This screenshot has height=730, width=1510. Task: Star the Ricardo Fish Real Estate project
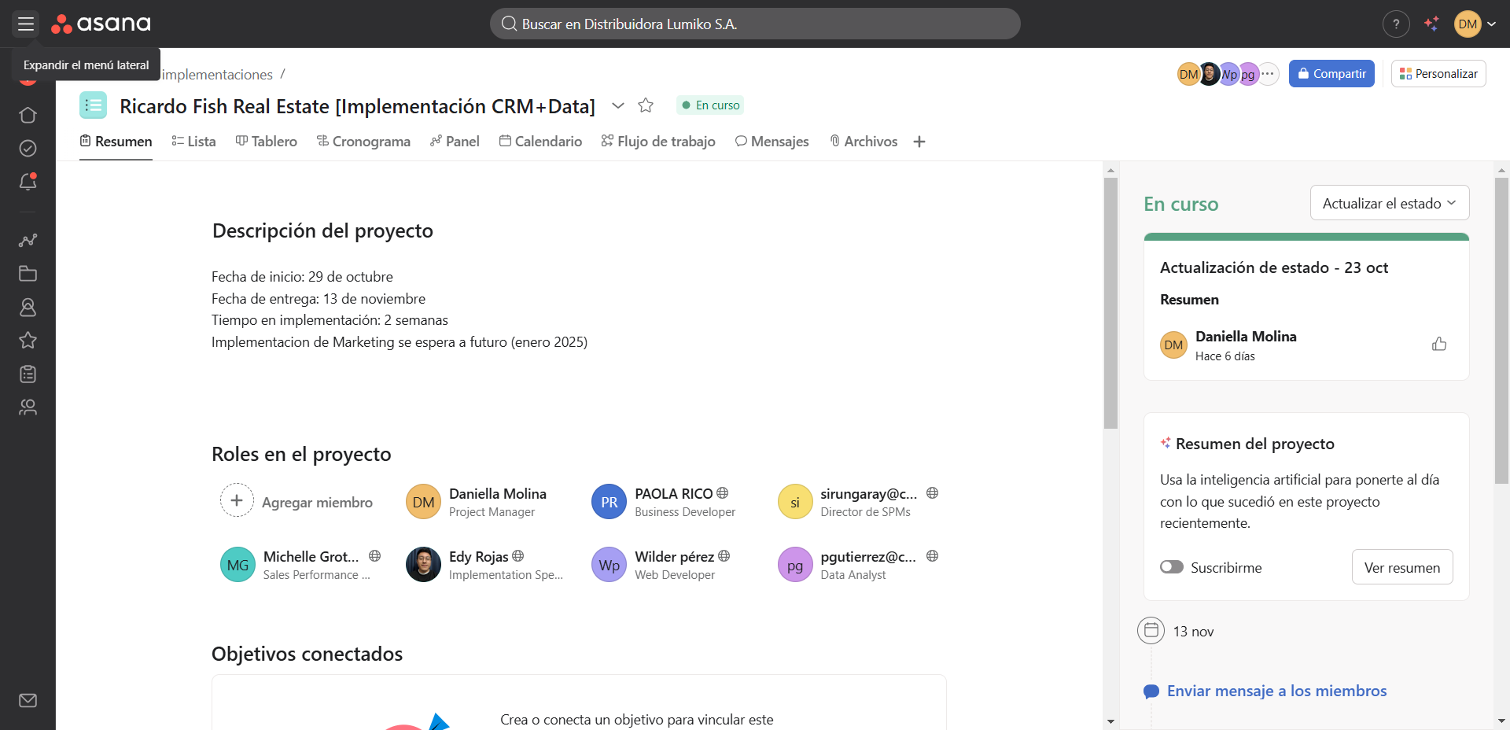coord(646,105)
